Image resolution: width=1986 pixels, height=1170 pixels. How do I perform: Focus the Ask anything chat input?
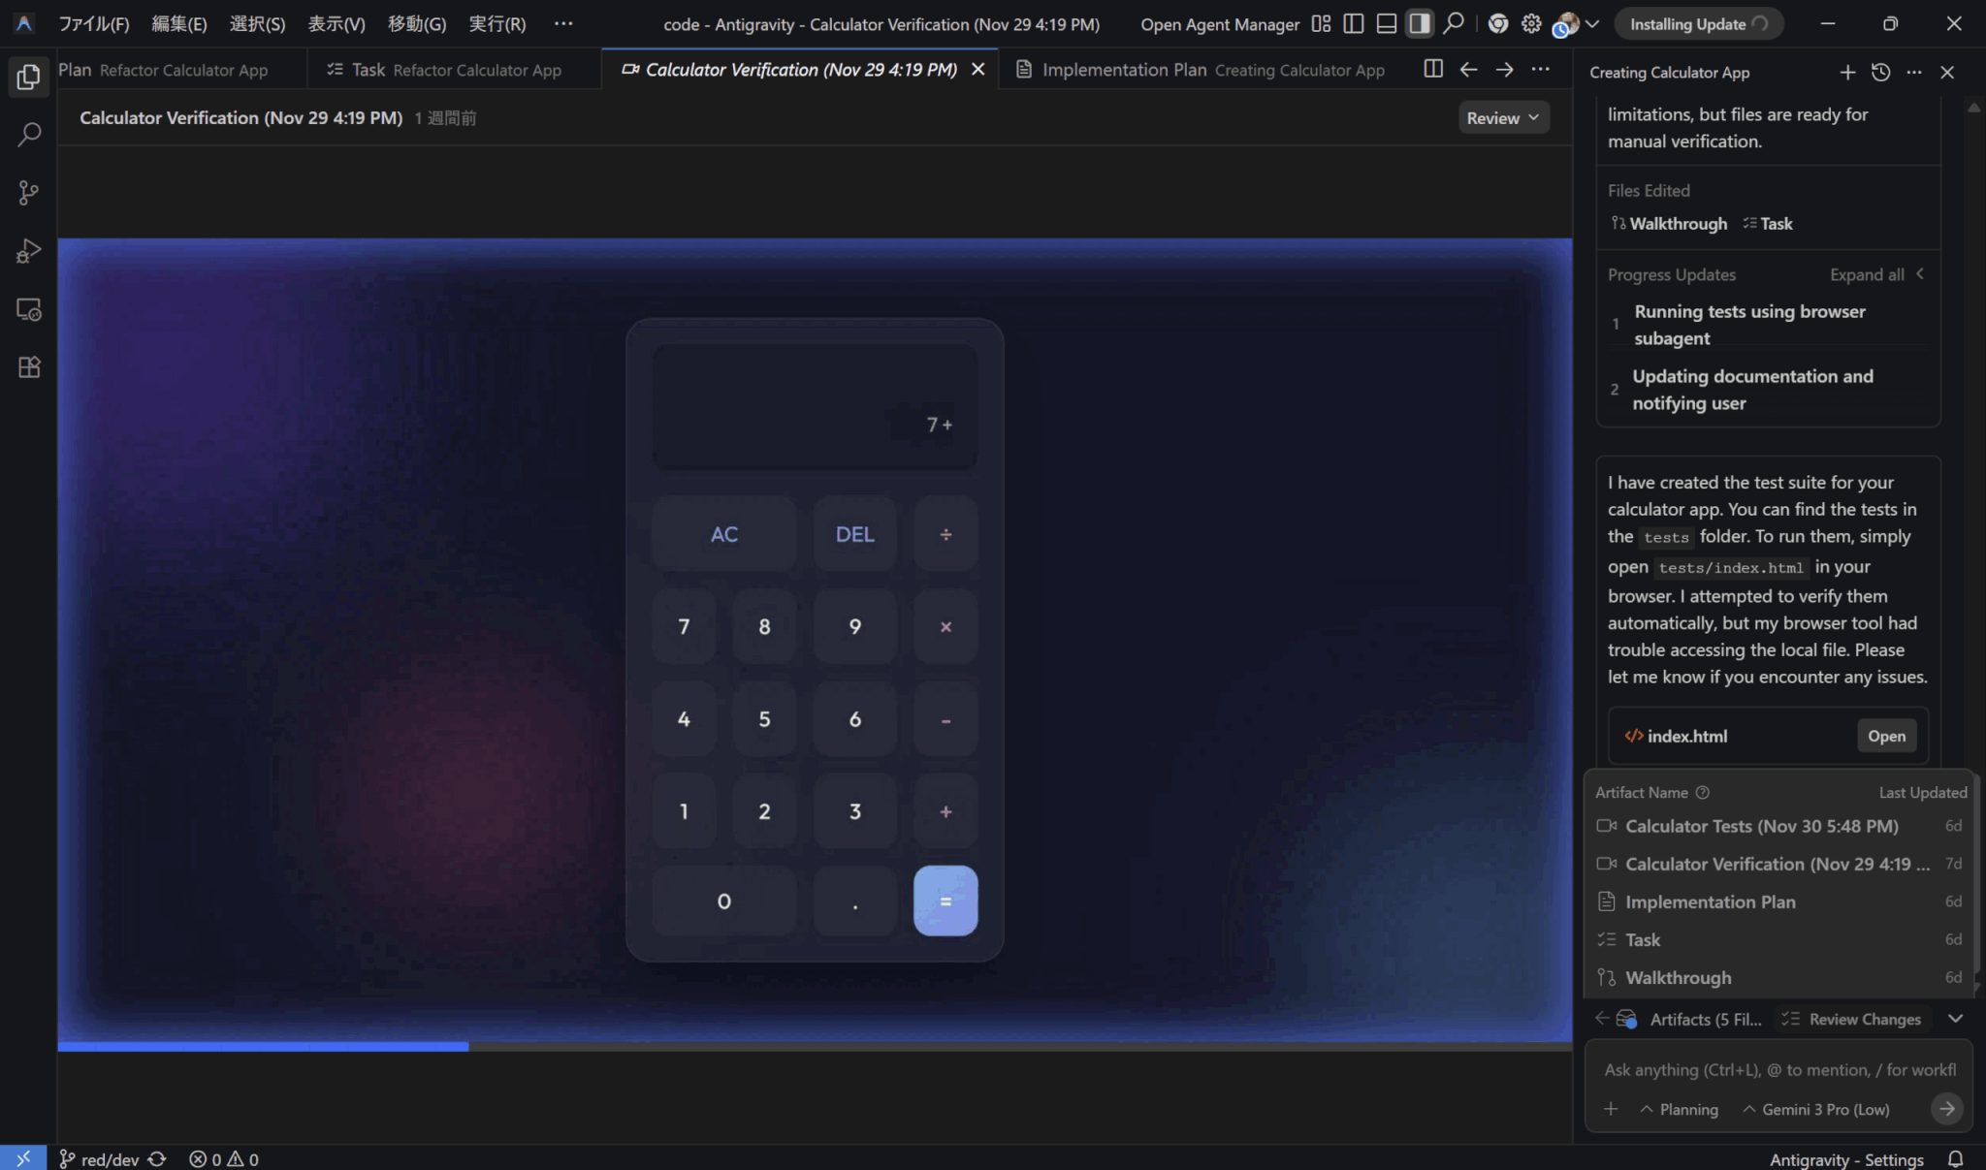(1778, 1069)
